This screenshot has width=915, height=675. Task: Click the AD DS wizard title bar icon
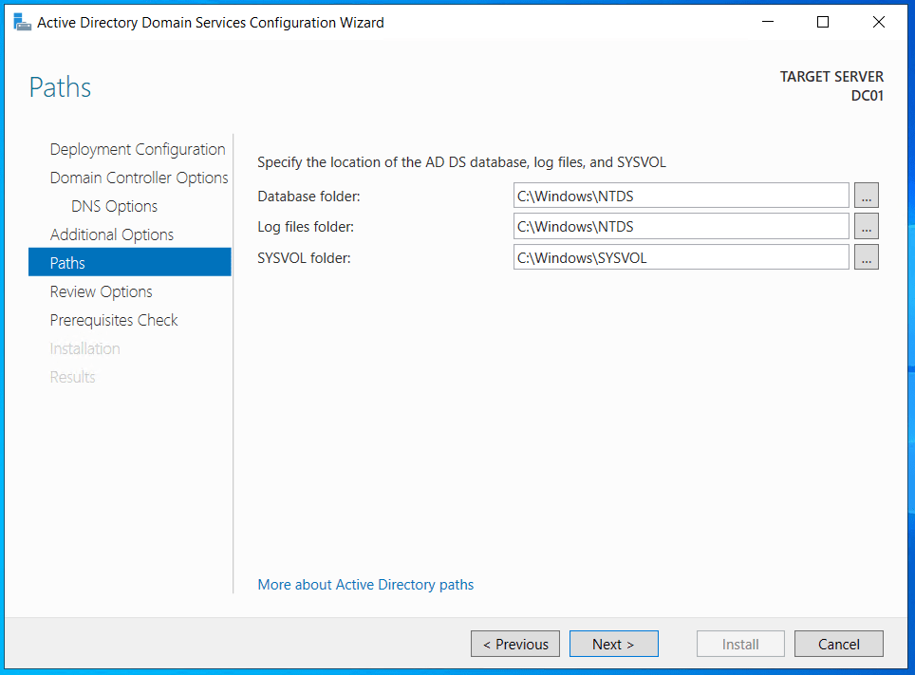[x=22, y=22]
